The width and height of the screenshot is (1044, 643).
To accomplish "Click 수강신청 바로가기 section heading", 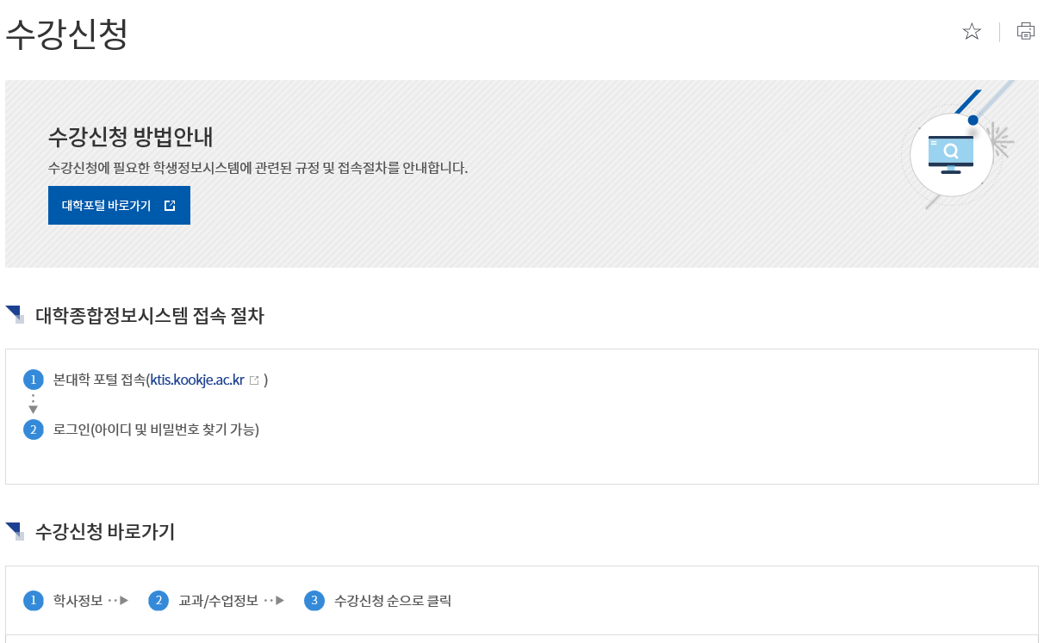I will (x=105, y=532).
